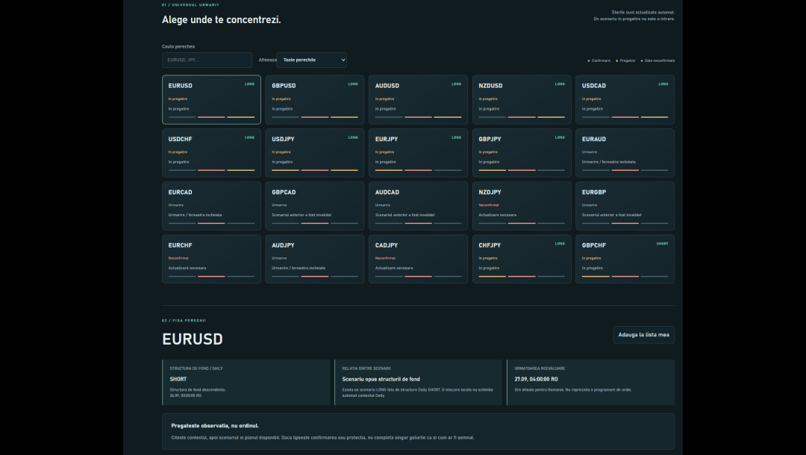Screen dimensions: 806x455
Task: Select the NZDUSD pair card
Action: (x=522, y=100)
